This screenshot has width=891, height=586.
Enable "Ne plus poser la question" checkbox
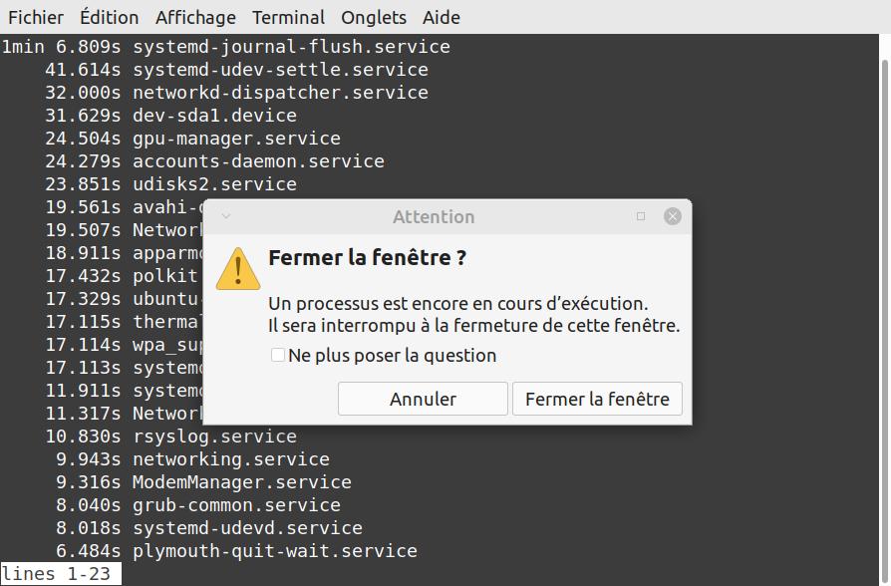[x=278, y=355]
